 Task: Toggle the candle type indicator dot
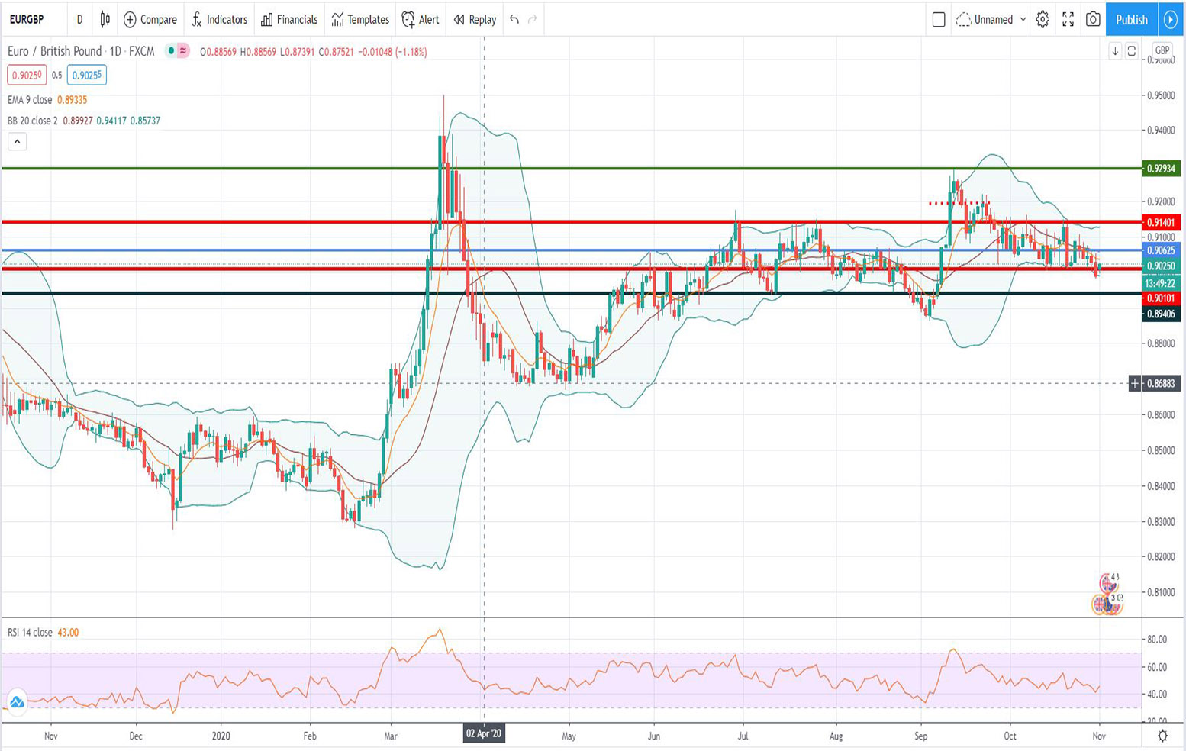pyautogui.click(x=169, y=51)
